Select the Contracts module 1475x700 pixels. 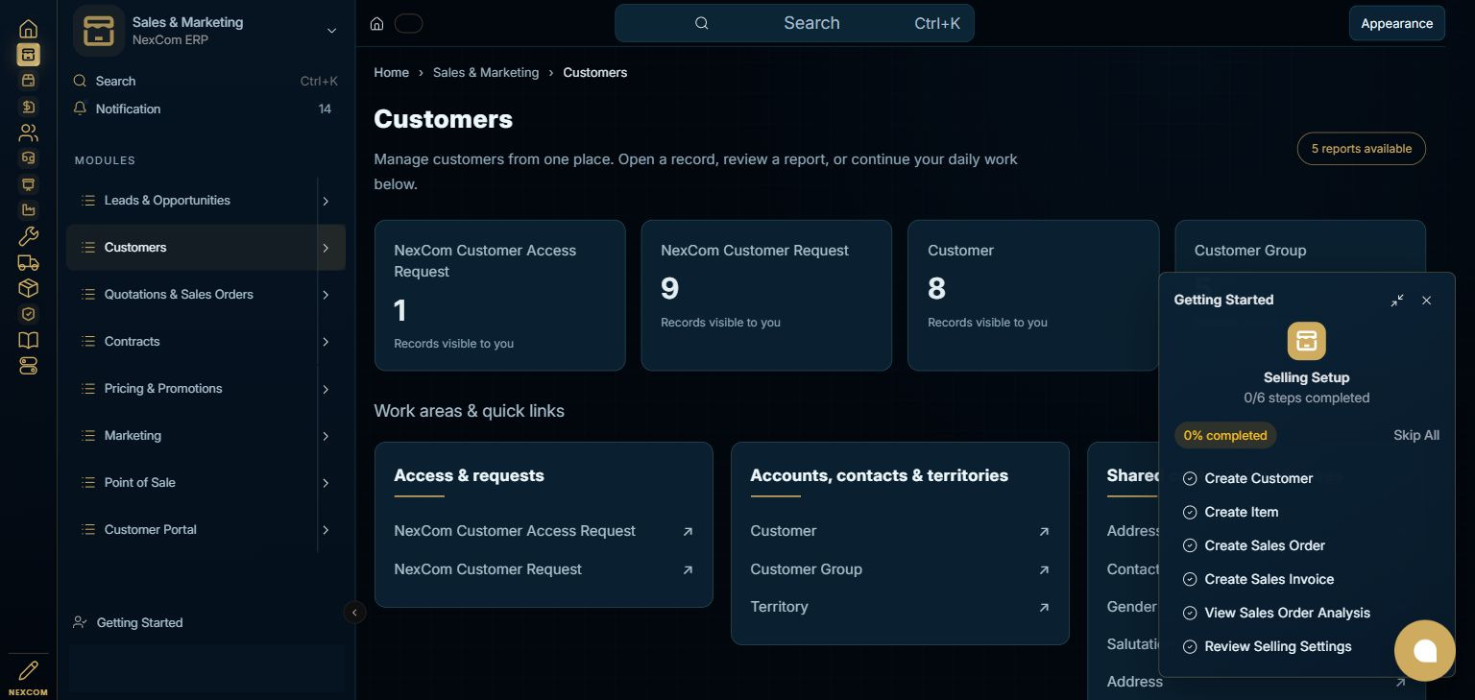tap(192, 342)
